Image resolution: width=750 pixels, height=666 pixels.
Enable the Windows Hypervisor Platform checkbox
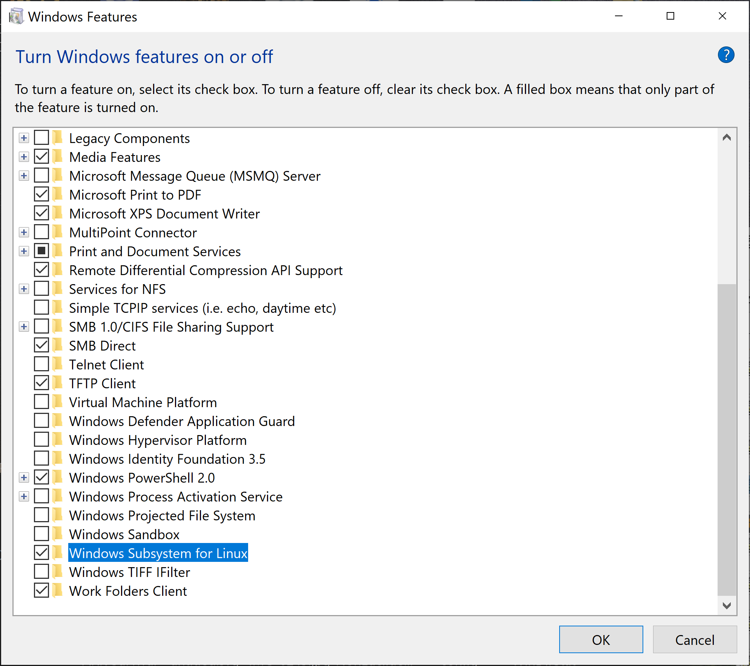point(41,440)
